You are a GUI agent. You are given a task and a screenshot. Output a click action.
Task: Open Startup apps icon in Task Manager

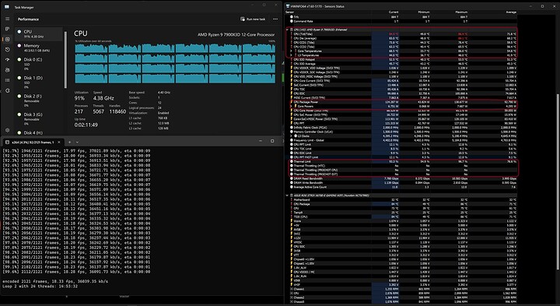pyautogui.click(x=8, y=60)
